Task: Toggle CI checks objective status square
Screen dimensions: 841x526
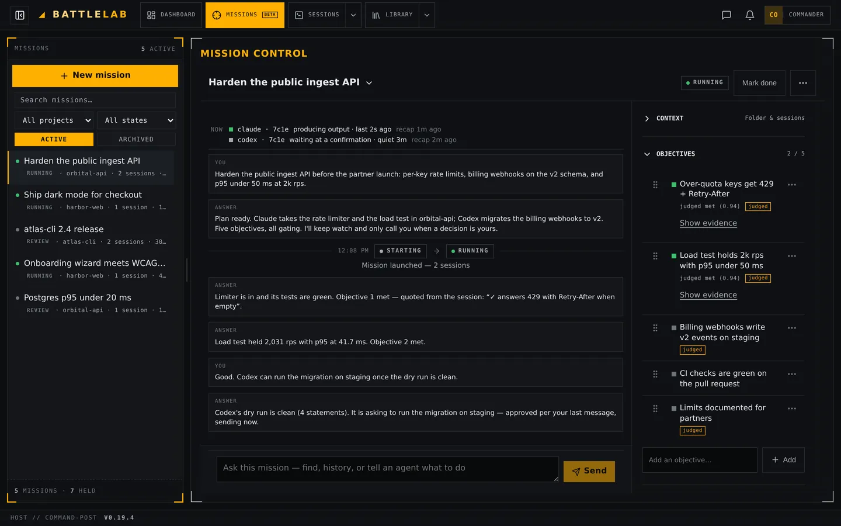Action: tap(674, 374)
